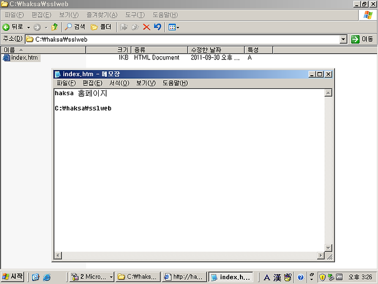Switch to http://ha... browser taskbar button
The height and width of the screenshot is (284, 378).
pyautogui.click(x=184, y=277)
